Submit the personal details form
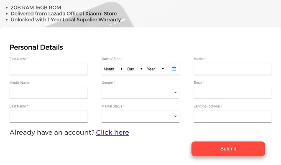This screenshot has height=165, width=281. 228,149
